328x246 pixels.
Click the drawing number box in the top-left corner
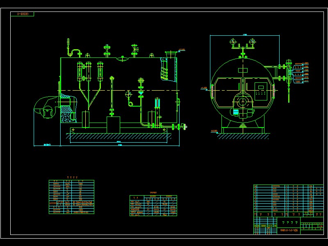23,13
